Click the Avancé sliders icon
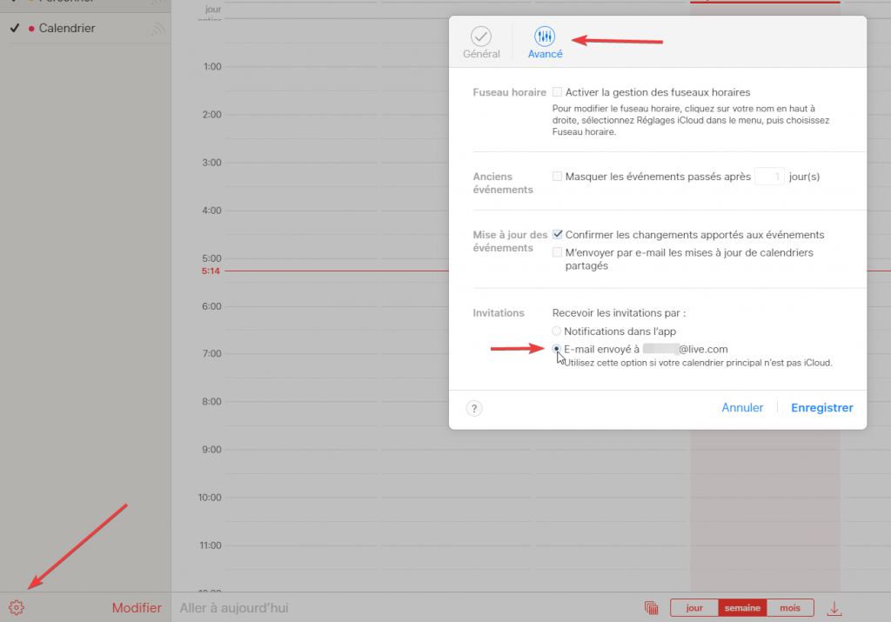The height and width of the screenshot is (622, 891). point(546,37)
